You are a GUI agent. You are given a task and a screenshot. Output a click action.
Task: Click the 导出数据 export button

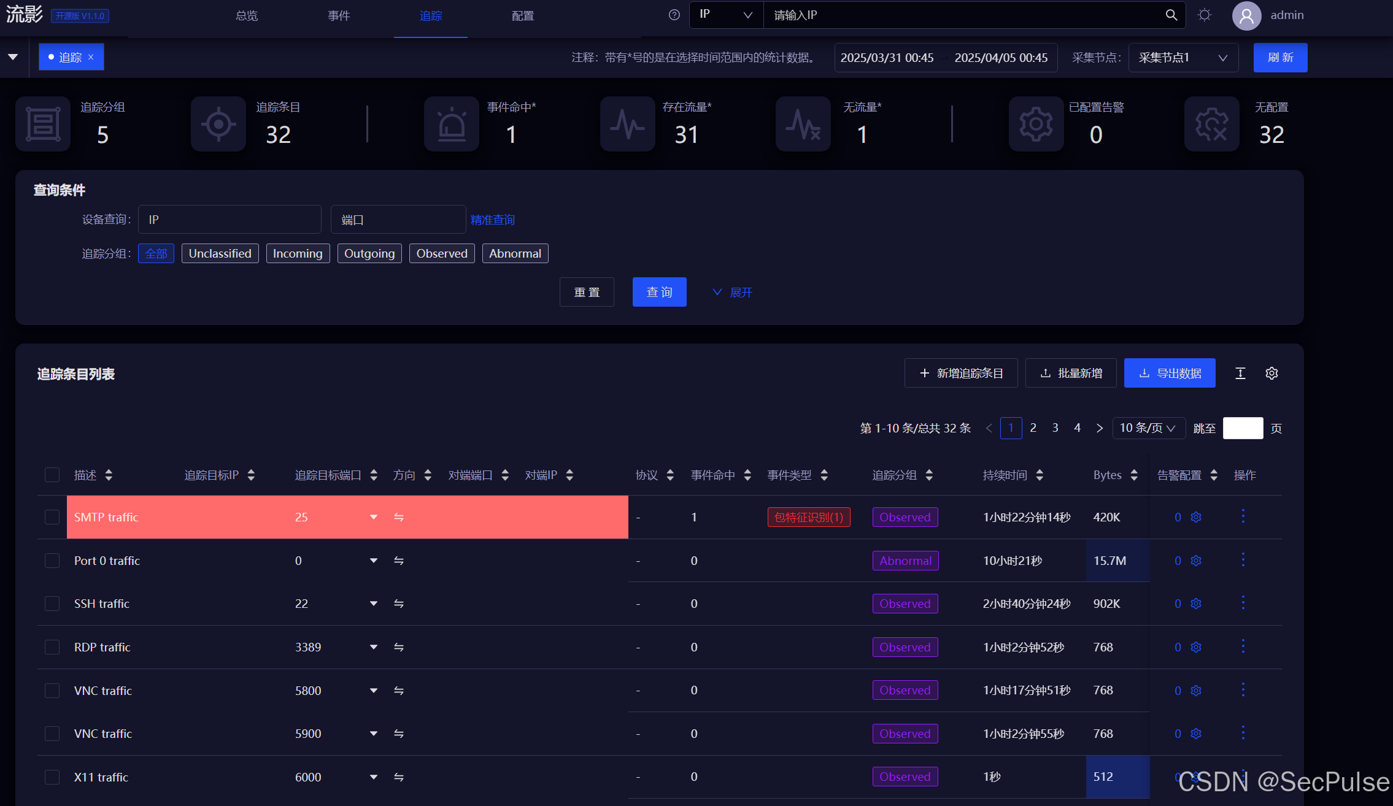(1169, 373)
